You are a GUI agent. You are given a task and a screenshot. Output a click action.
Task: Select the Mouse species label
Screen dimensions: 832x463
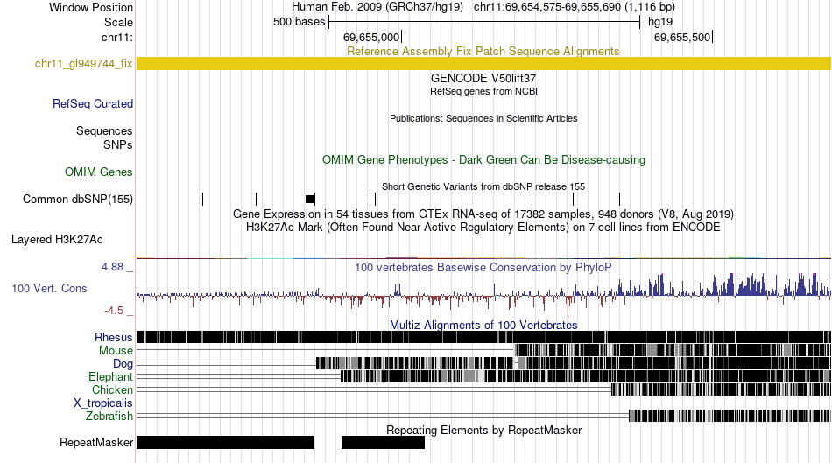tap(116, 351)
